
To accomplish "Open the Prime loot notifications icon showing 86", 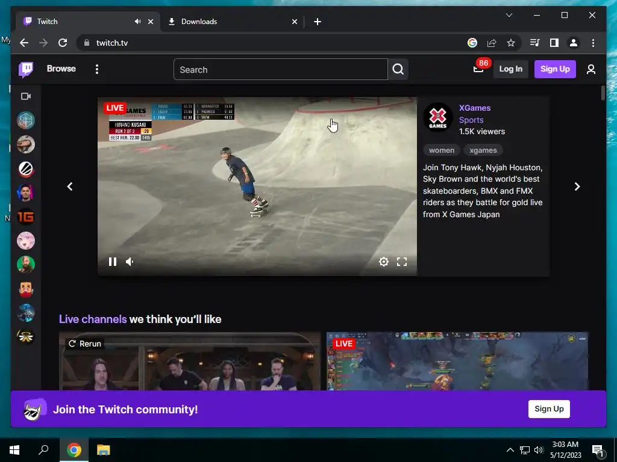I will click(x=479, y=69).
